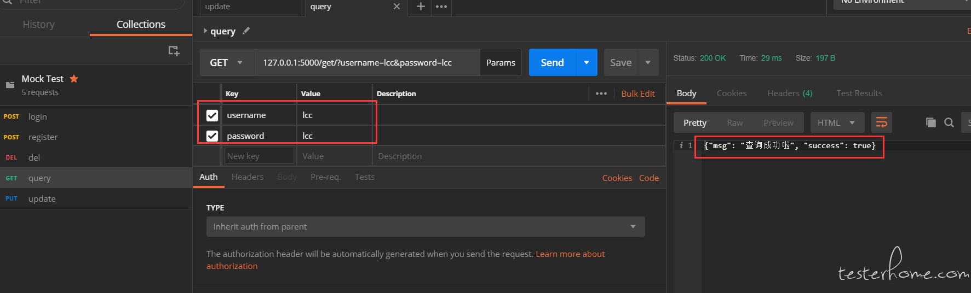The width and height of the screenshot is (971, 293).
Task: Click the new parameter Value field
Action: pos(335,156)
